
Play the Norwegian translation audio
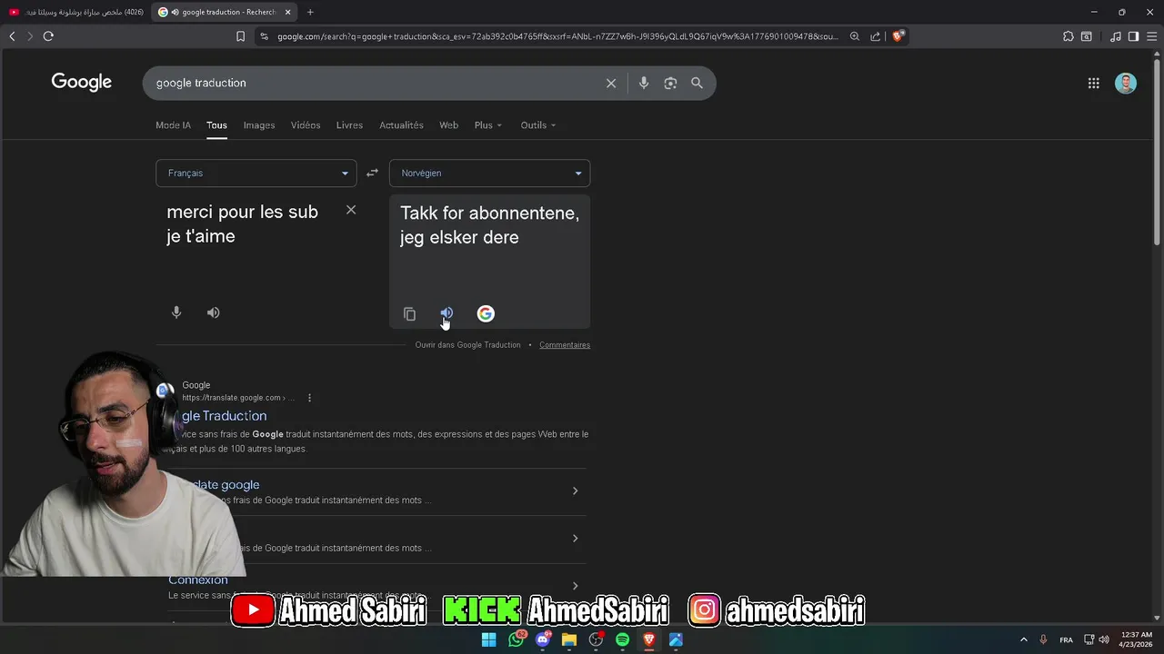click(x=447, y=313)
